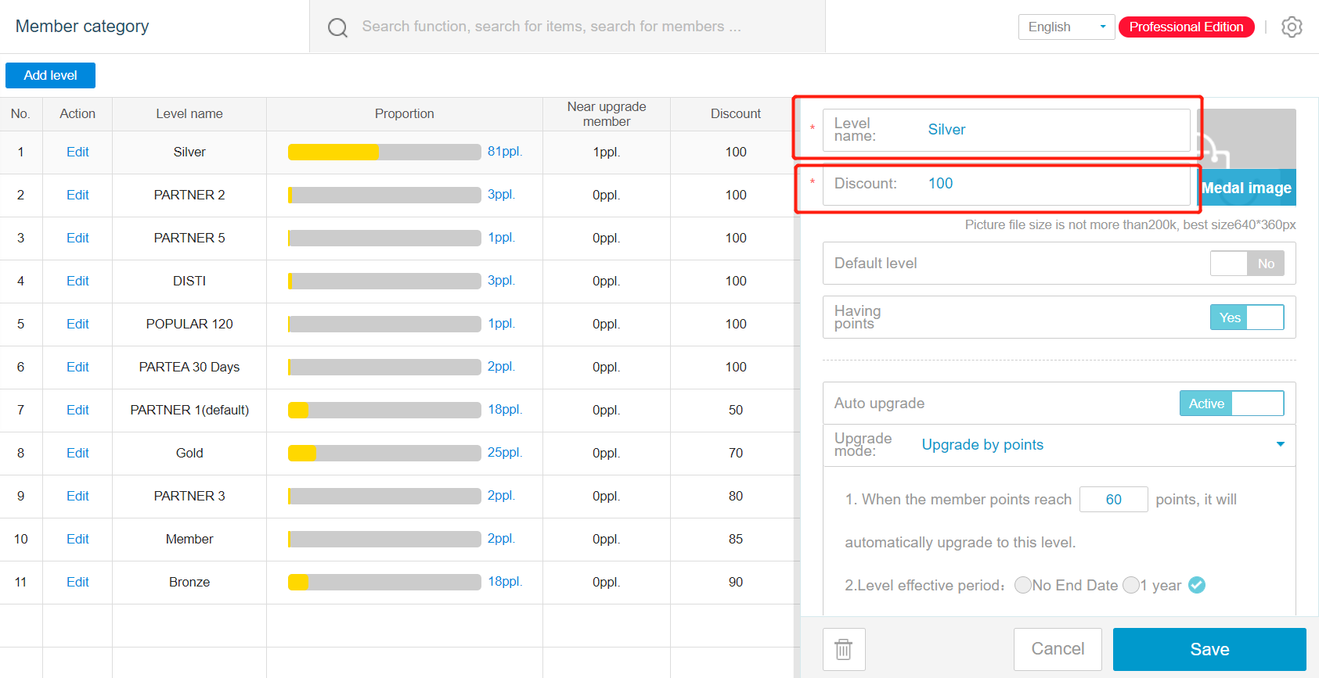Viewport: 1319px width, 678px height.
Task: Edit the Gold level
Action: (77, 453)
